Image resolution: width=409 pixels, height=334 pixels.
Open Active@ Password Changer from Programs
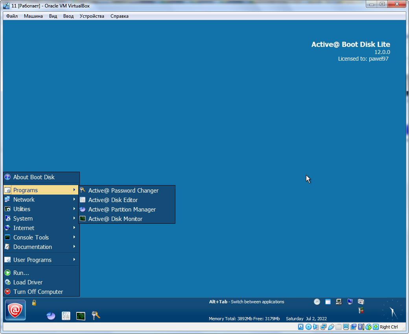coord(123,191)
